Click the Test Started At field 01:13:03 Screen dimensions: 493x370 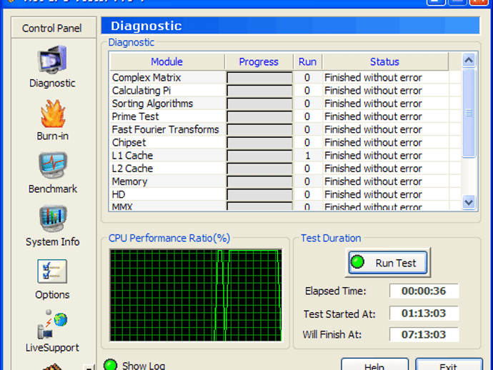424,313
